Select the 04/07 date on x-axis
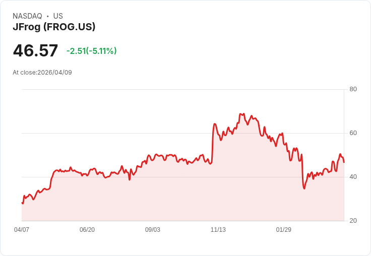 click(22, 230)
